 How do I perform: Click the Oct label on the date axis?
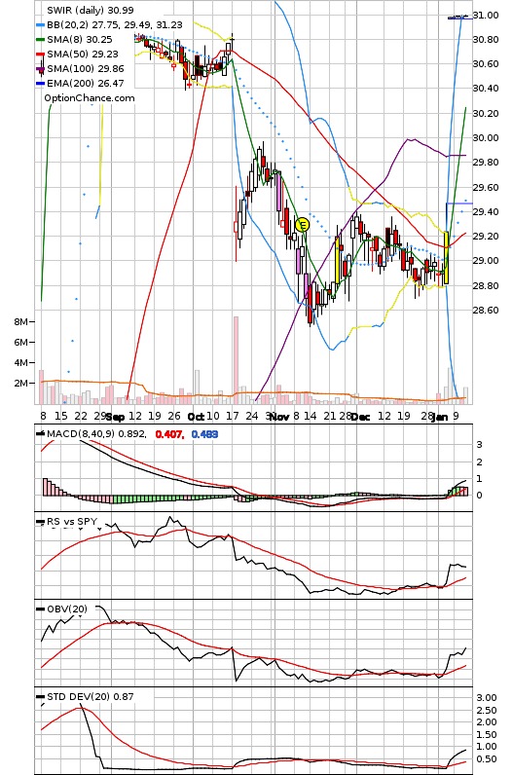pyautogui.click(x=196, y=417)
